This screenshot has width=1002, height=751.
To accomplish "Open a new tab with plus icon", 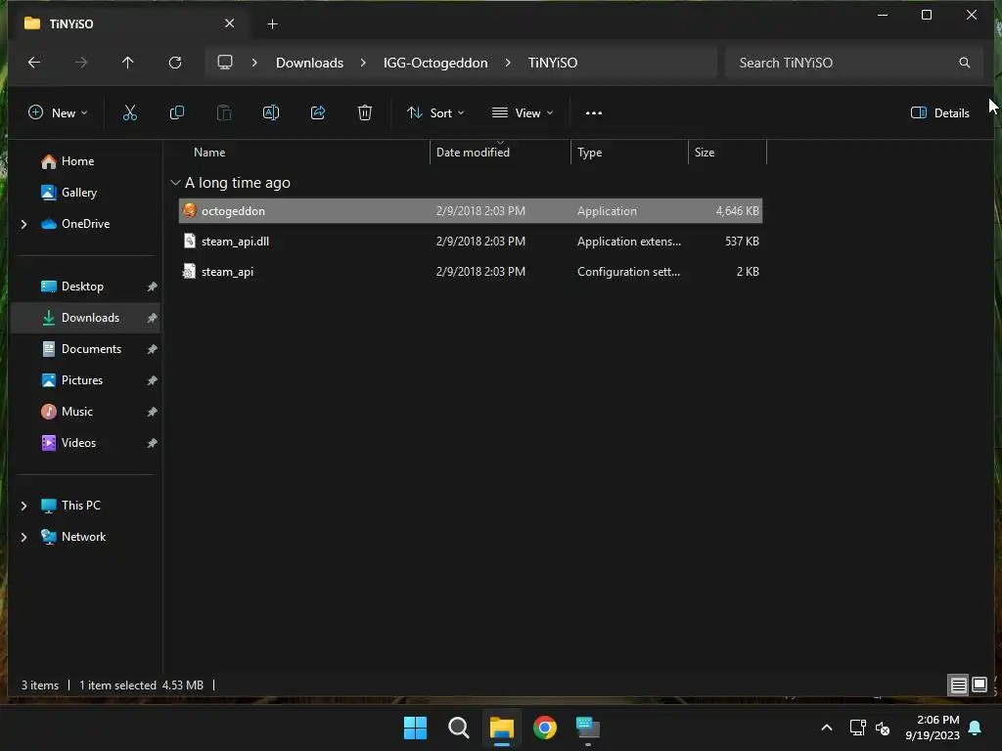I will (x=272, y=24).
